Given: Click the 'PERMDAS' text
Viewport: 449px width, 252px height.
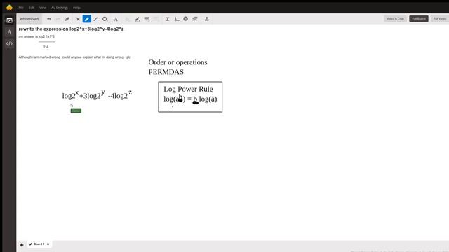Looking at the screenshot, I should coord(166,72).
